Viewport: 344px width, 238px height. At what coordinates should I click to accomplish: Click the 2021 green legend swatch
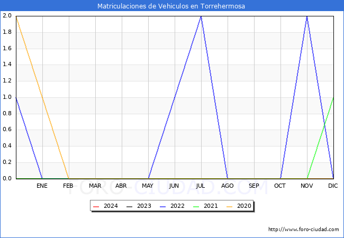tap(196, 206)
